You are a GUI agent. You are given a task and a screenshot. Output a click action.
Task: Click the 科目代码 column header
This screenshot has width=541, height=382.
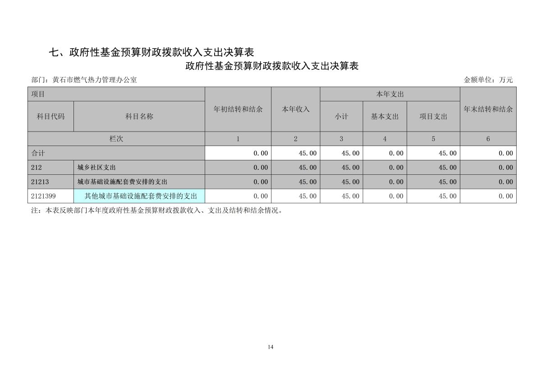coord(50,116)
